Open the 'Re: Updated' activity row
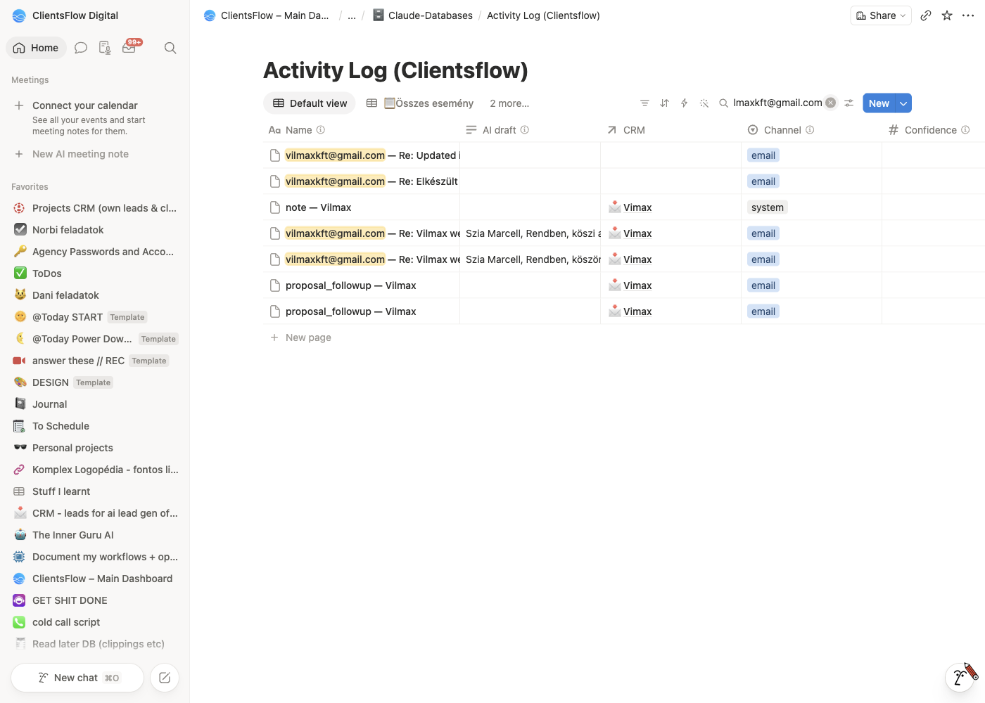 point(373,155)
